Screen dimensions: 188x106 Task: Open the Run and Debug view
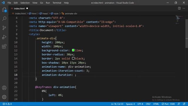pyautogui.click(x=4, y=37)
